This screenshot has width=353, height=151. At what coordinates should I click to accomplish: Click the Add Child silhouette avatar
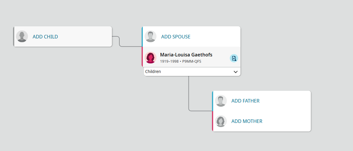[22, 37]
